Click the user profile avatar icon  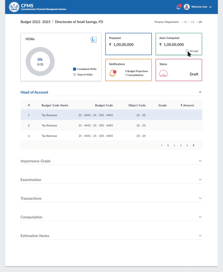click(187, 7)
